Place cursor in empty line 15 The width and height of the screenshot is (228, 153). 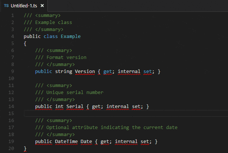pyautogui.click(x=126, y=113)
